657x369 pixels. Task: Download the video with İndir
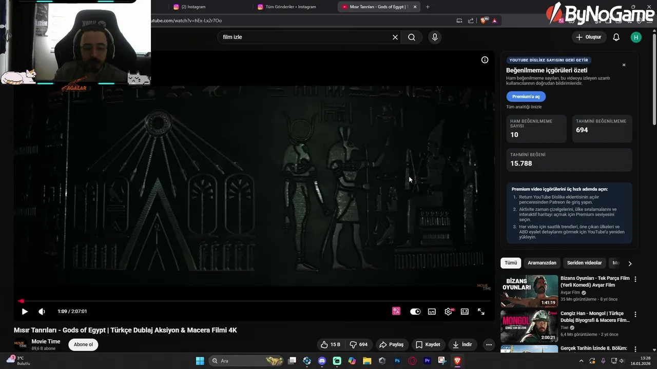(462, 344)
